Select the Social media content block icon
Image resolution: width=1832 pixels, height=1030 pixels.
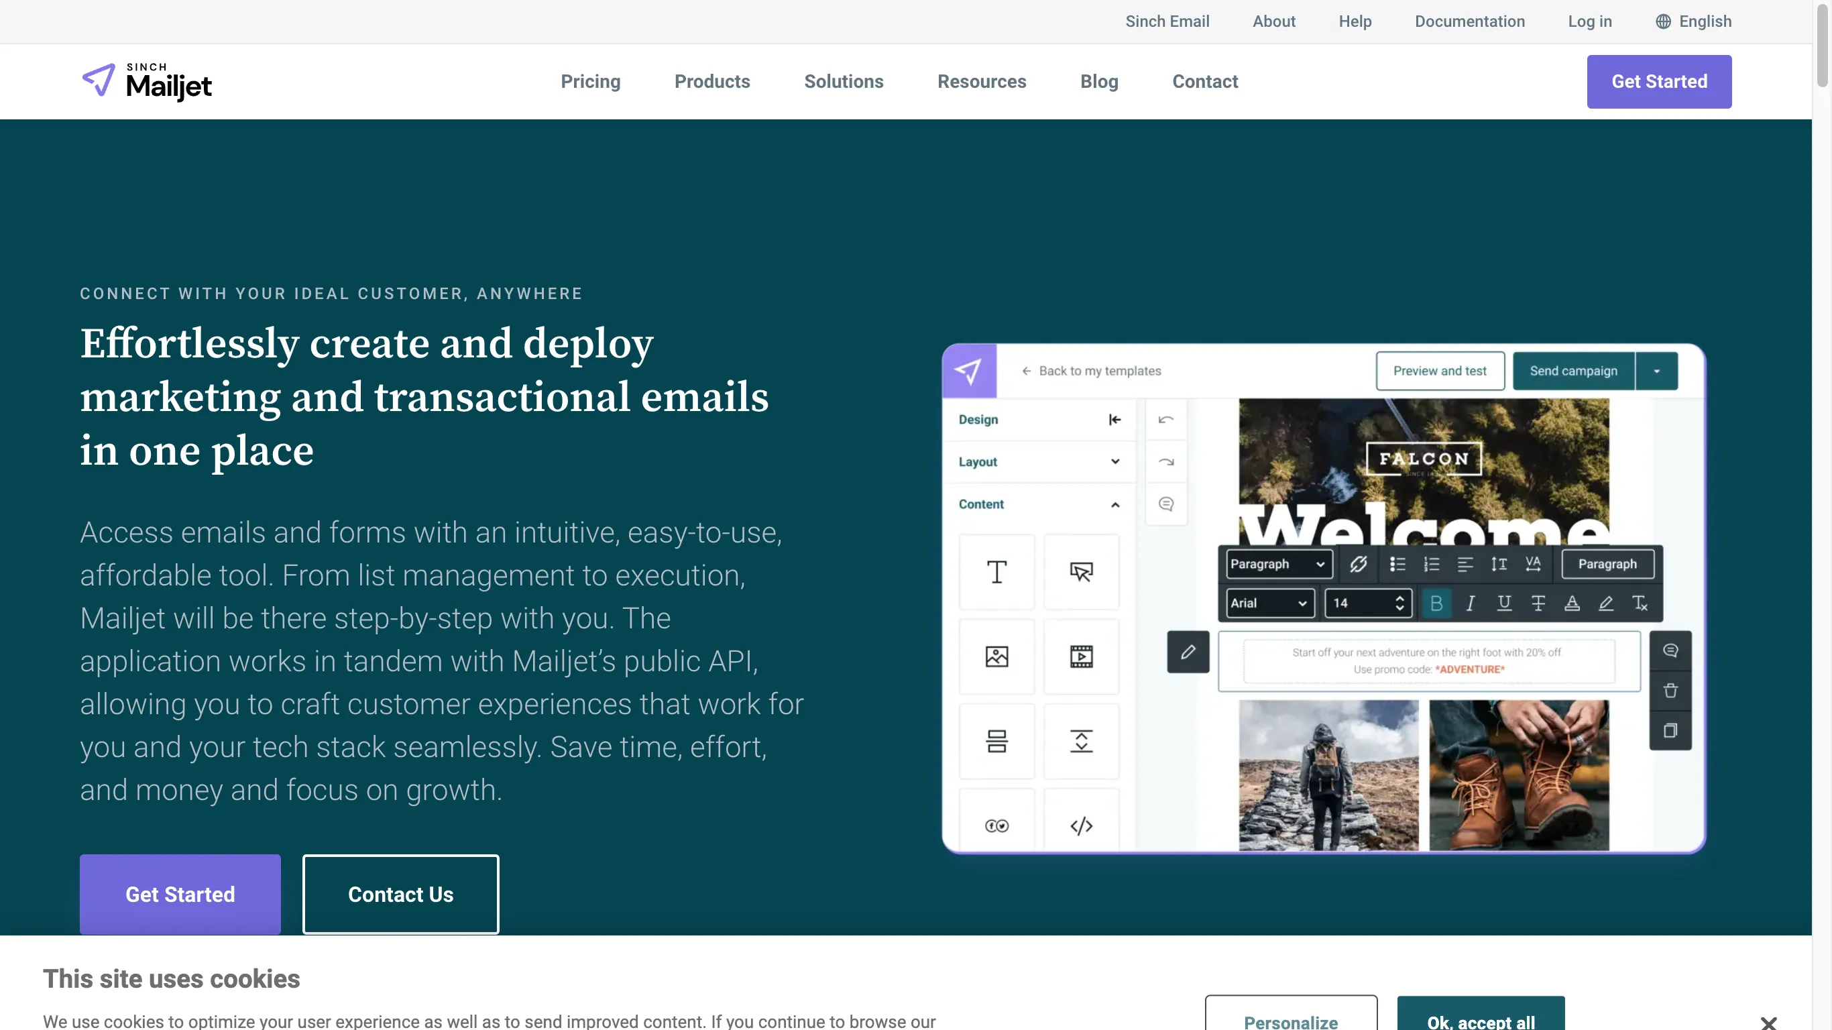tap(996, 826)
